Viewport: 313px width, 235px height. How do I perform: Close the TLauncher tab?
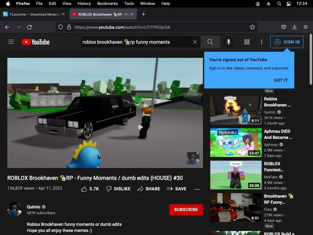(x=63, y=14)
